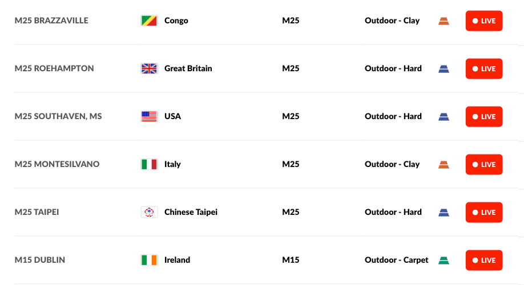Watch M25 Roehampton live
The height and width of the screenshot is (285, 524).
(483, 69)
